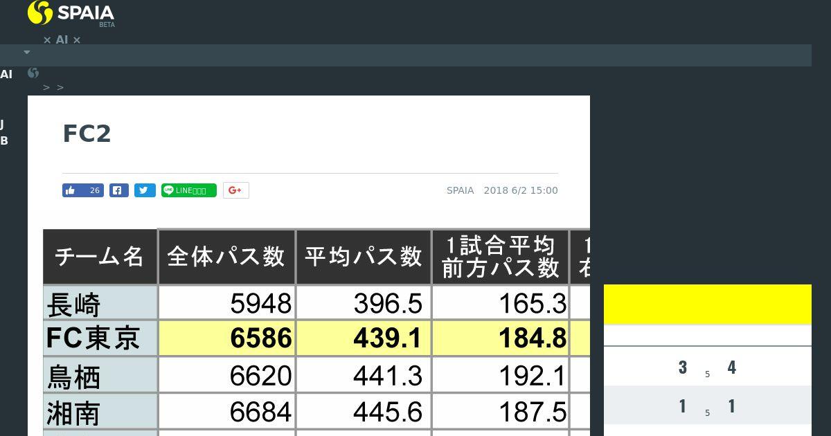The image size is (831, 436).
Task: Click the value 192.1 in table
Action: tap(533, 376)
